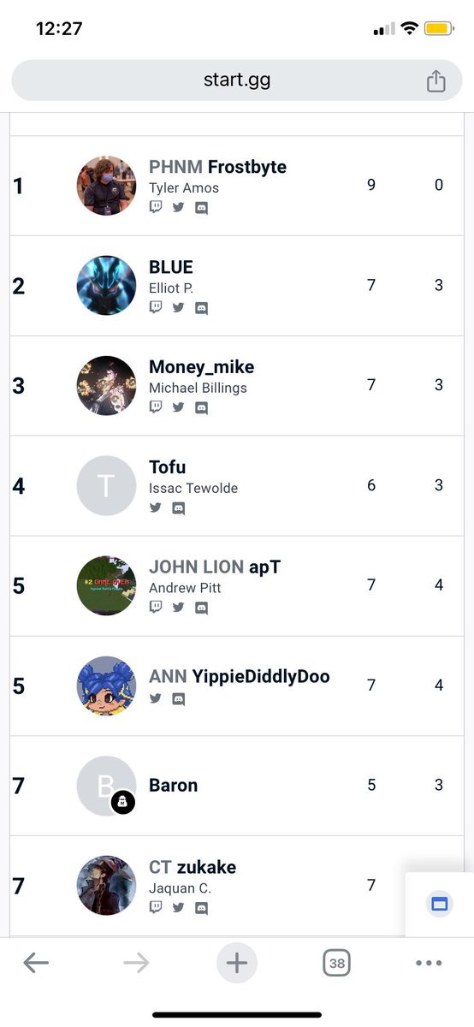
Task: Go back with the browser back arrow
Action: (x=36, y=963)
